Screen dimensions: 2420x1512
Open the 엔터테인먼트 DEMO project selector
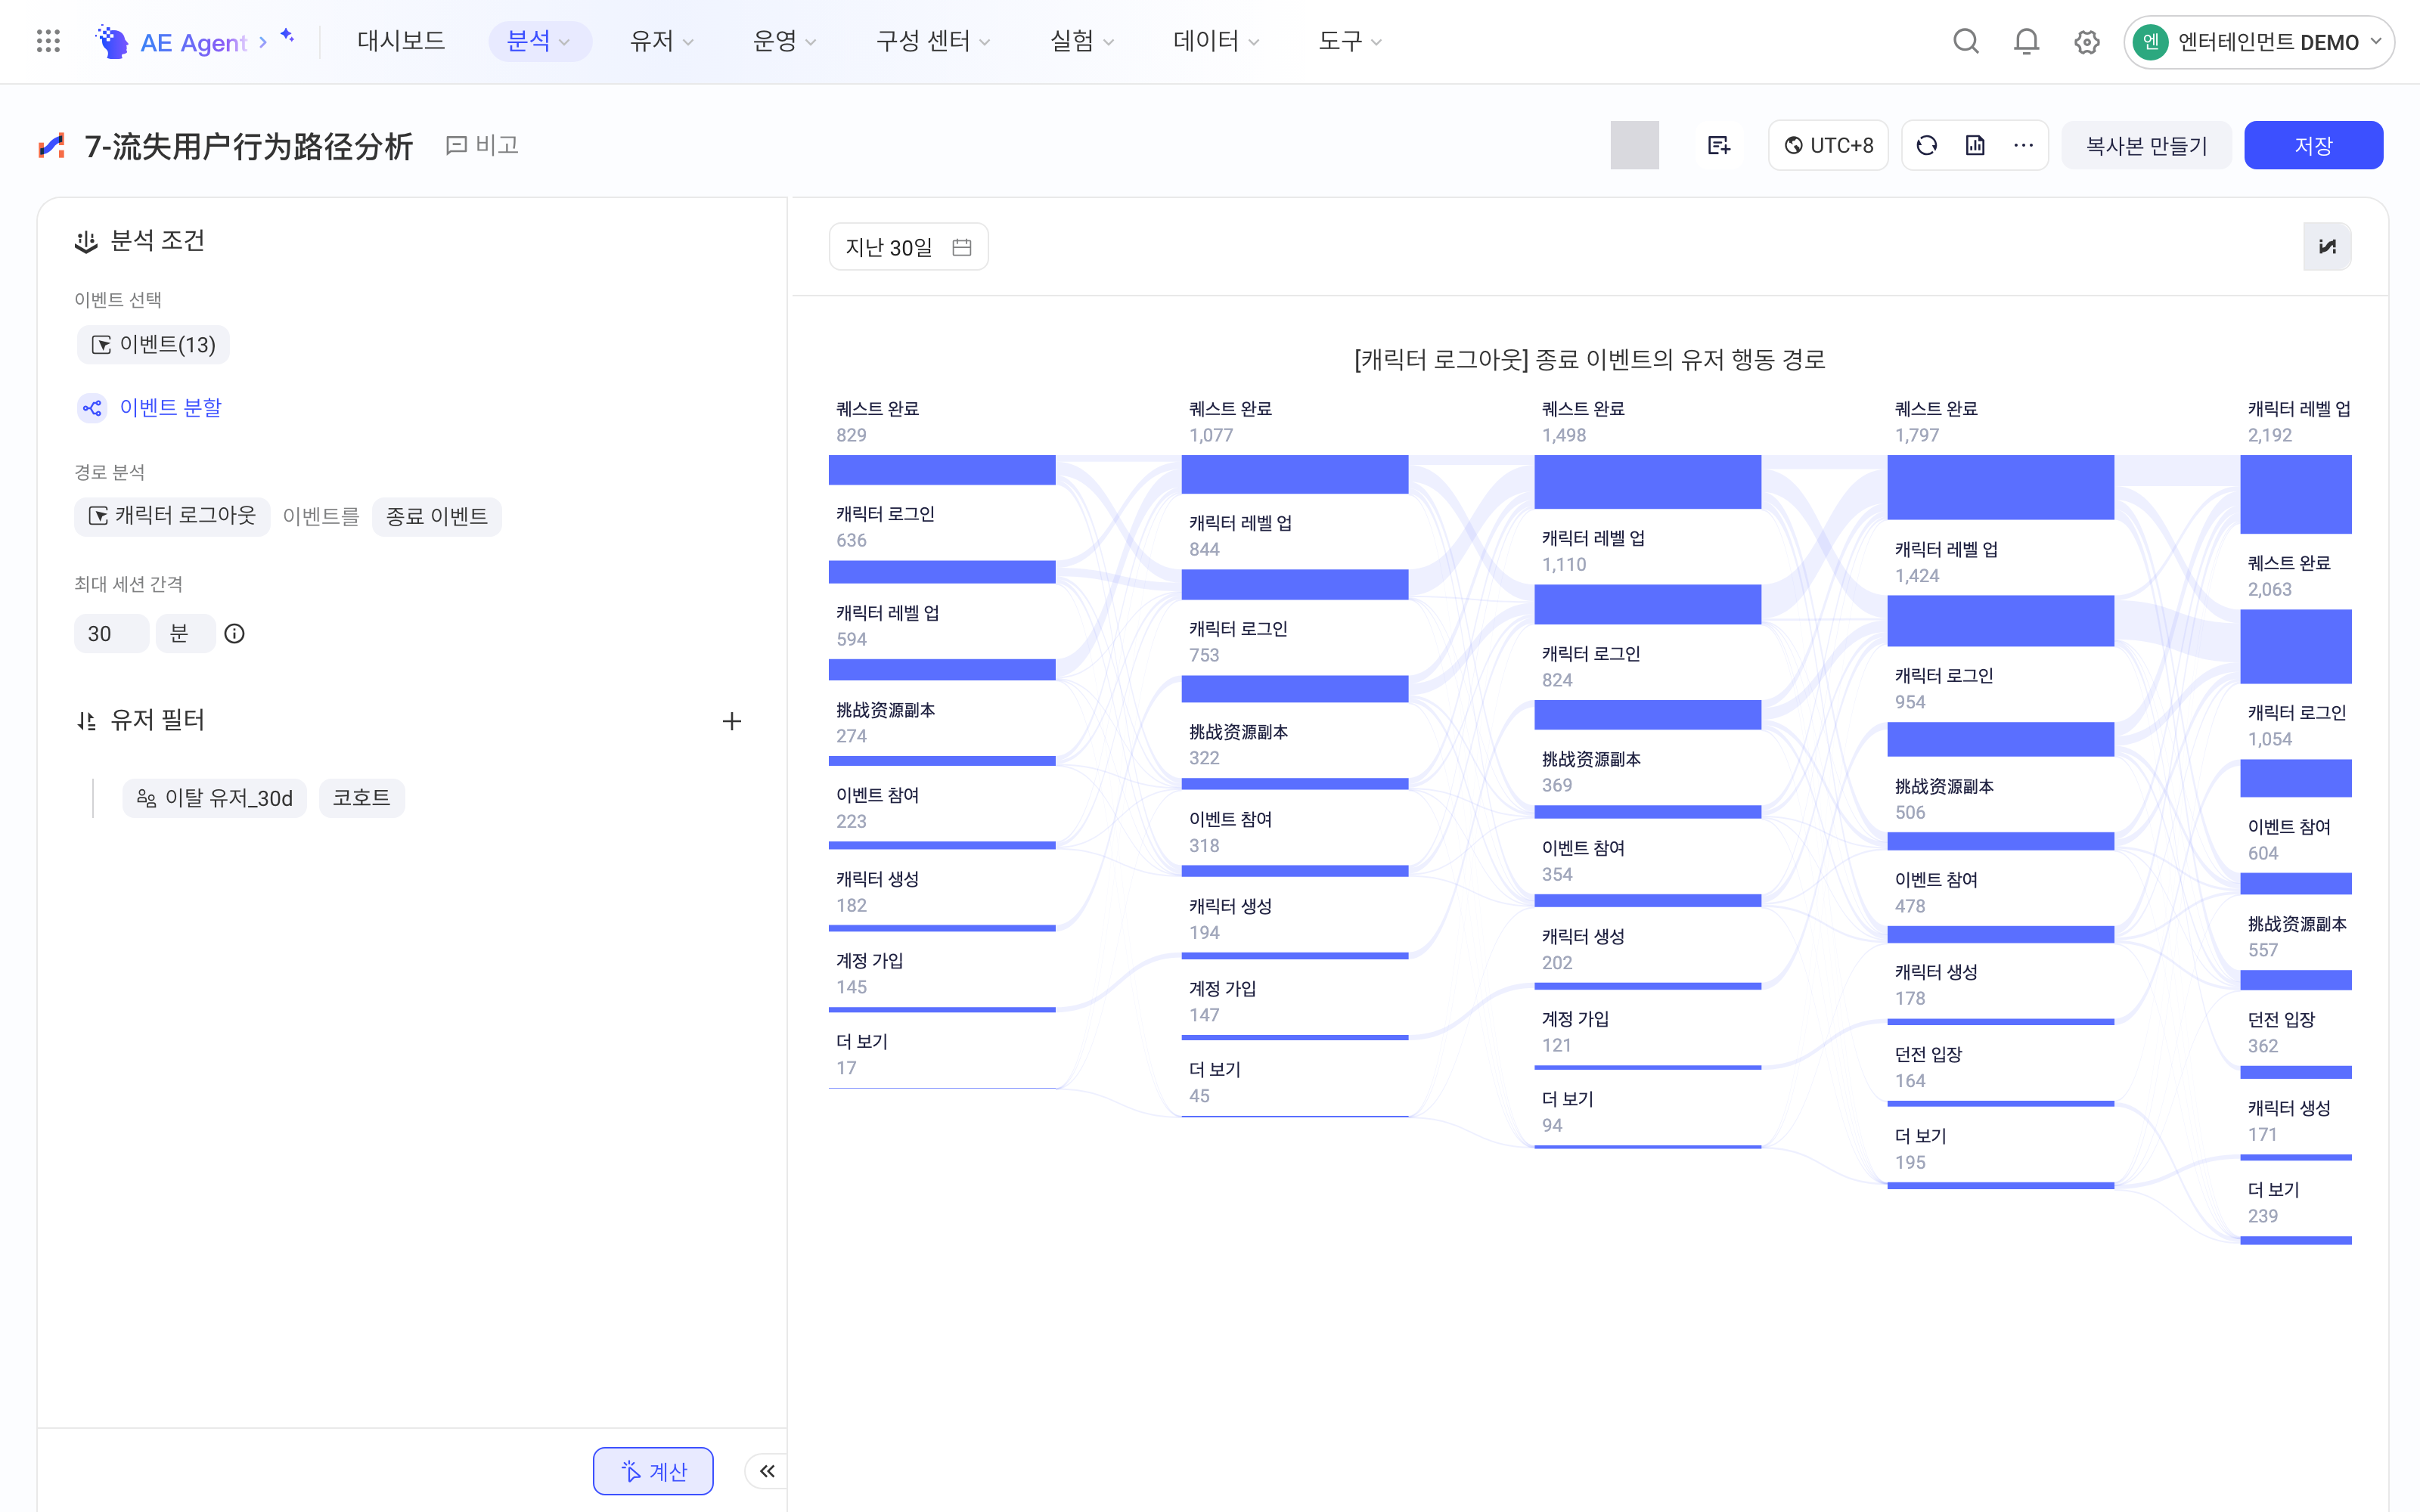(x=2258, y=42)
